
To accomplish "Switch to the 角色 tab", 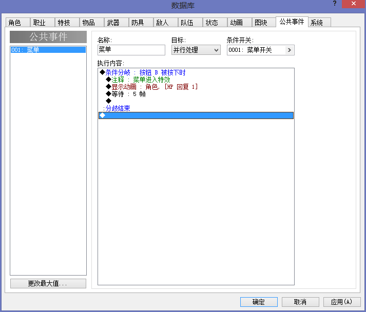I will (18, 23).
